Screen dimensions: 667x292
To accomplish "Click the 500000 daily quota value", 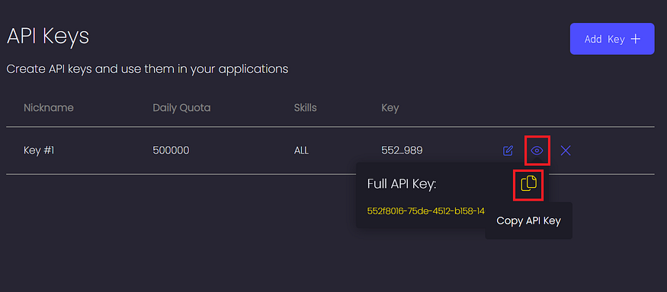I will [171, 151].
